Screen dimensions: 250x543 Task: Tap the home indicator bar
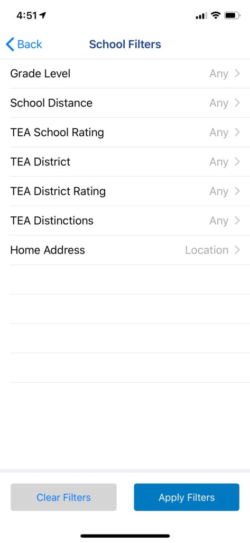coord(125,536)
